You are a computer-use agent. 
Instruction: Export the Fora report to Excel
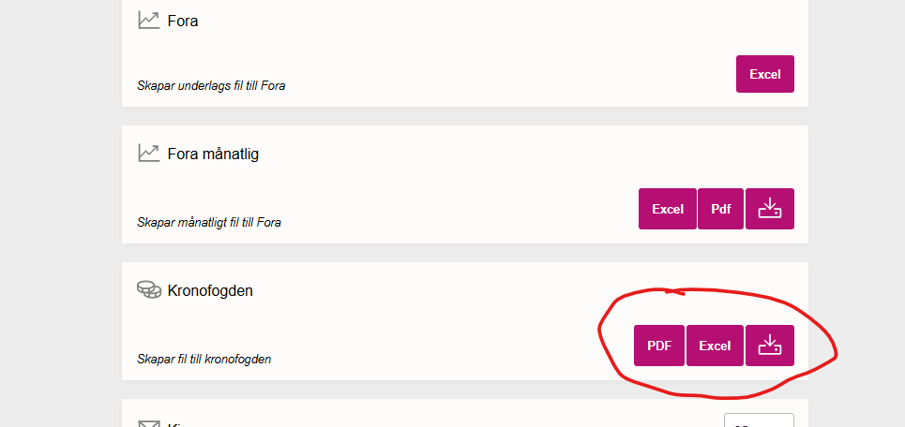pos(764,74)
